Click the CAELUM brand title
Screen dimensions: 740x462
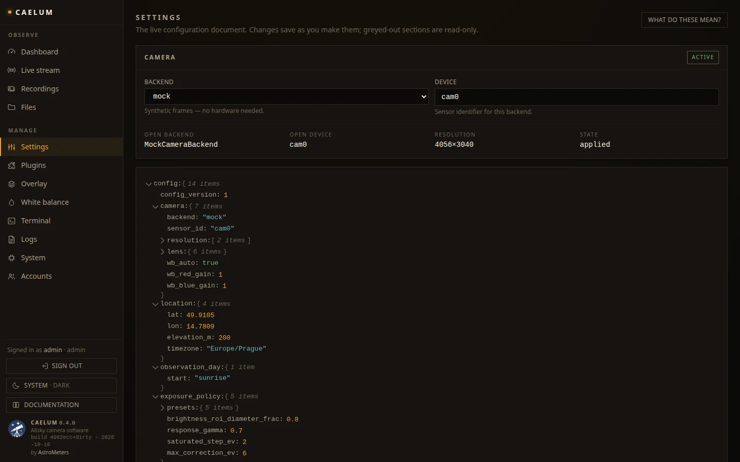pyautogui.click(x=34, y=12)
